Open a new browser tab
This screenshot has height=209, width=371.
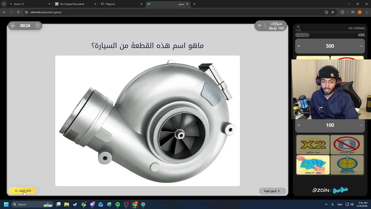194,4
